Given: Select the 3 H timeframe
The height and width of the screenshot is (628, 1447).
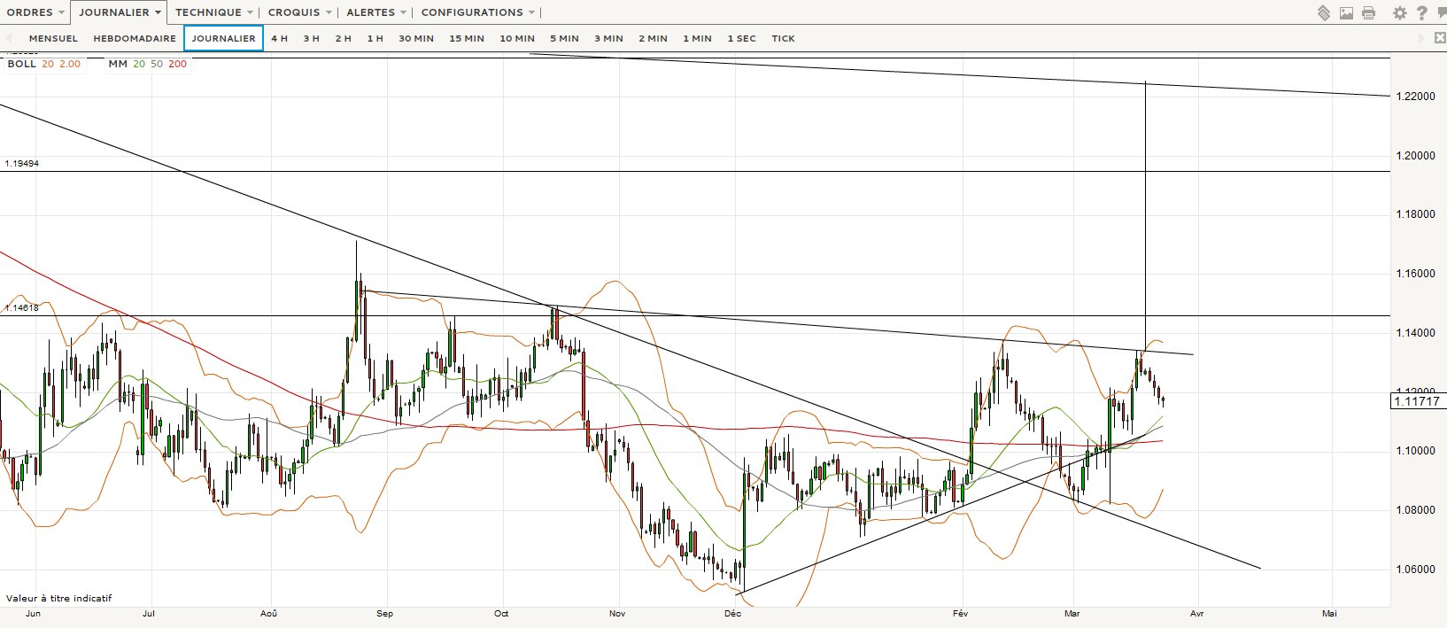Looking at the screenshot, I should tap(312, 38).
